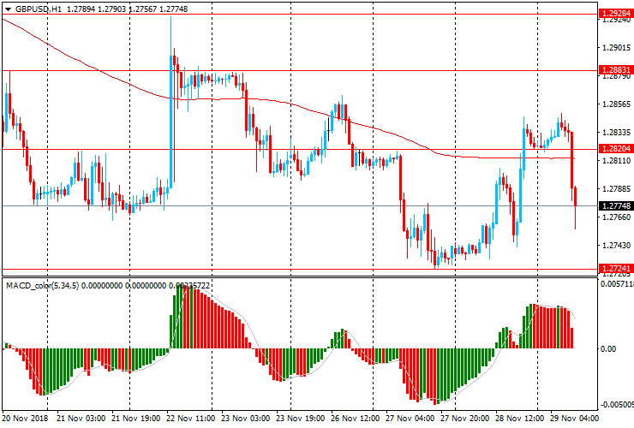Open the chart menu triangle beside GBPUSD
The width and height of the screenshot is (634, 428).
pos(8,9)
